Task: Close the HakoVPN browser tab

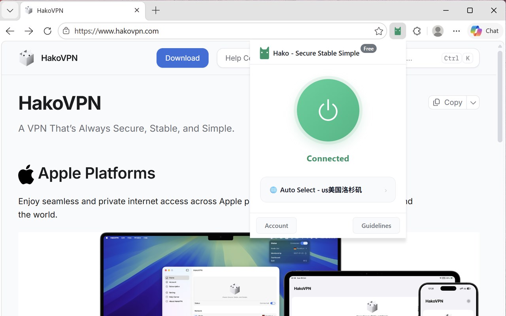Action: click(x=137, y=11)
